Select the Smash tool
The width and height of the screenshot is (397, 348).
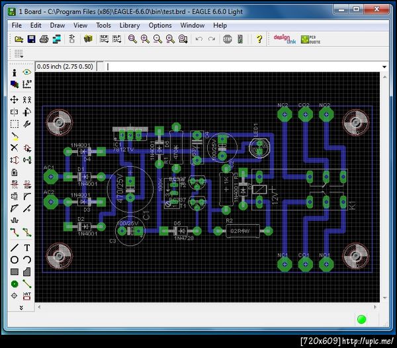15,196
